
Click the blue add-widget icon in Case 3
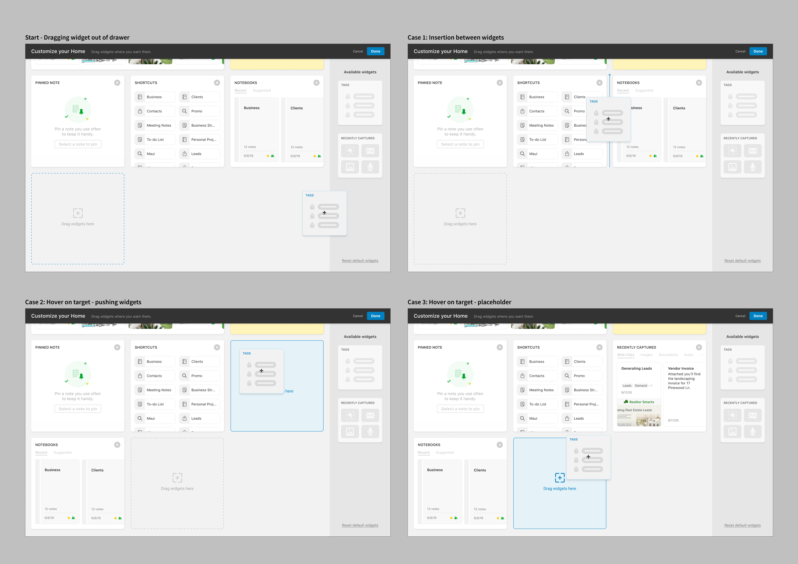(560, 477)
